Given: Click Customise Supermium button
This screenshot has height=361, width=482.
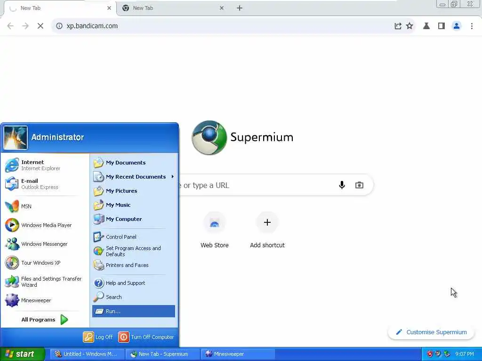Looking at the screenshot, I should 431,332.
